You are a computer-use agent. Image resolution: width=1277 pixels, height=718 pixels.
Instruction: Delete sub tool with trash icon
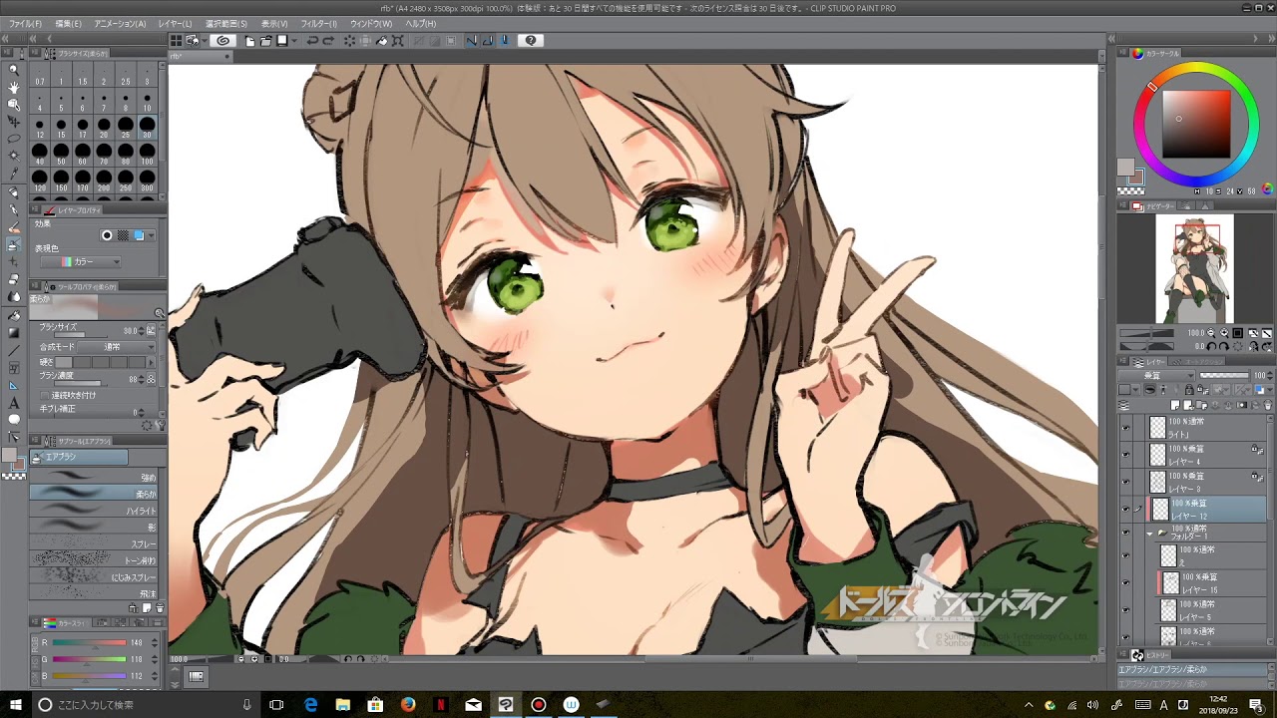[160, 608]
